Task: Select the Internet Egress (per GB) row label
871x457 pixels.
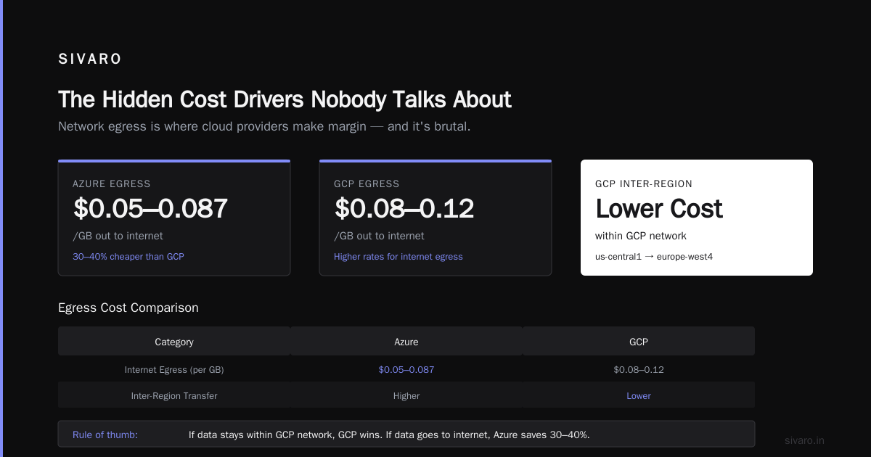Action: [174, 369]
